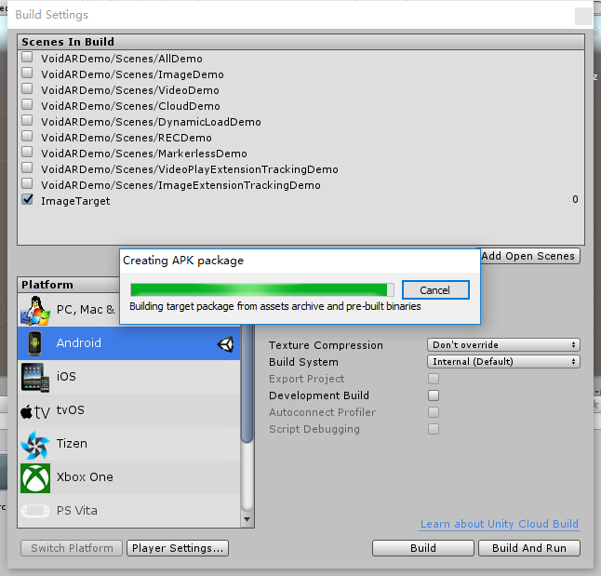Enable the MarkerlessDemo scene checkbox
This screenshot has height=576, width=601.
(x=27, y=152)
